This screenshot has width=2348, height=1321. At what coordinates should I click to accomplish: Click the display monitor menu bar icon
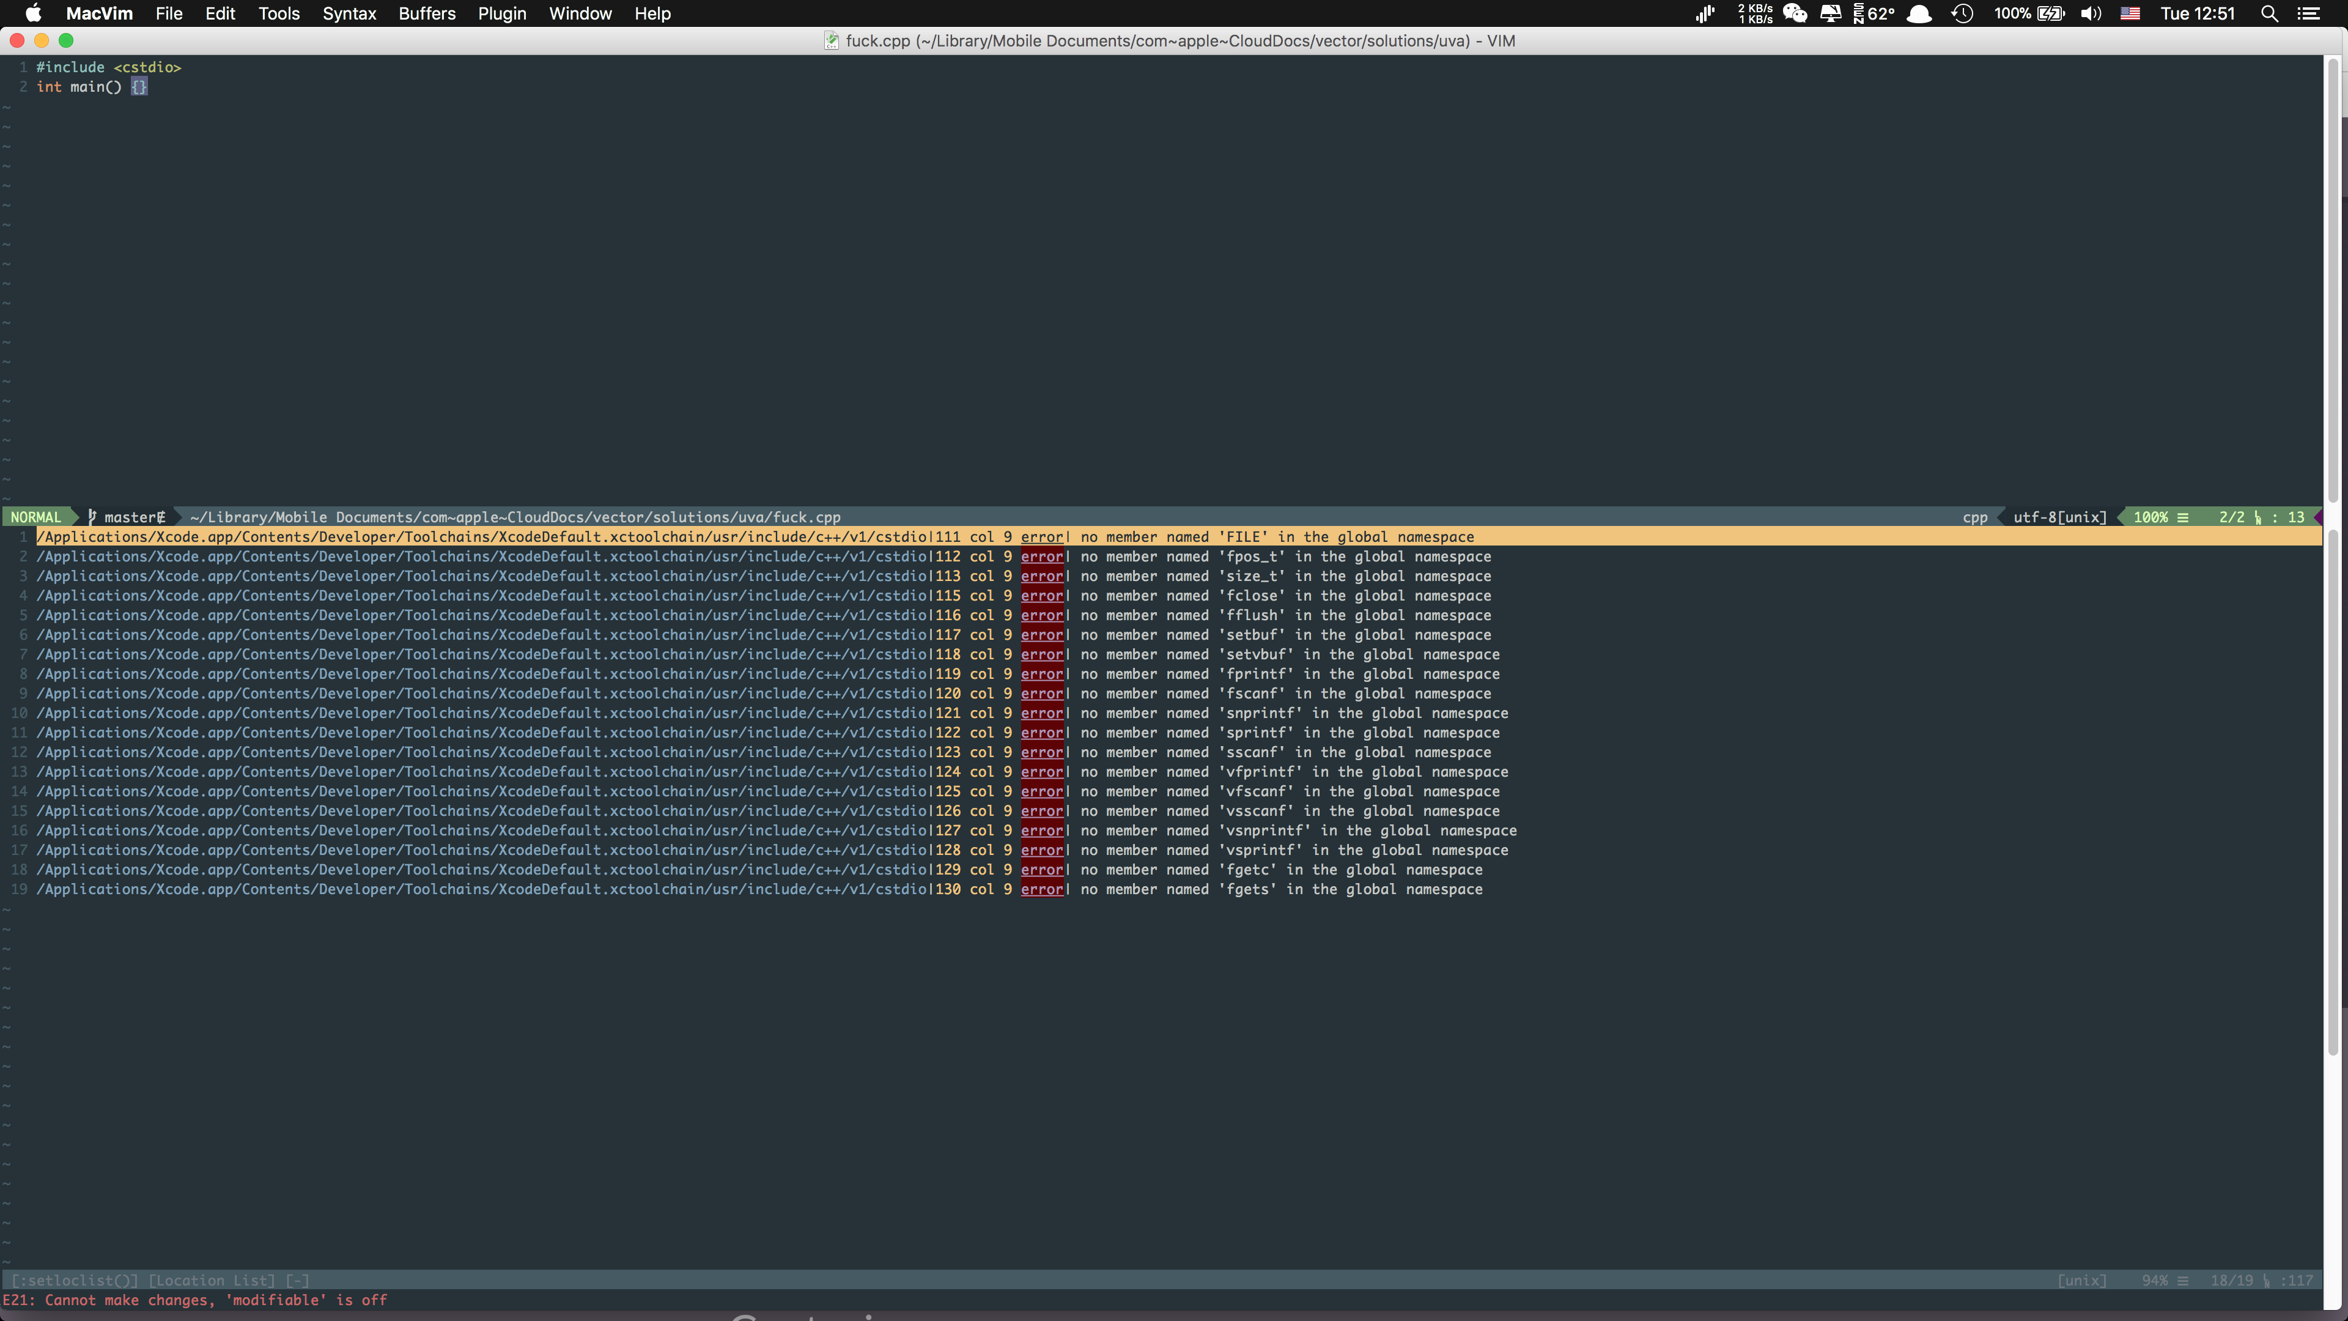(1830, 13)
